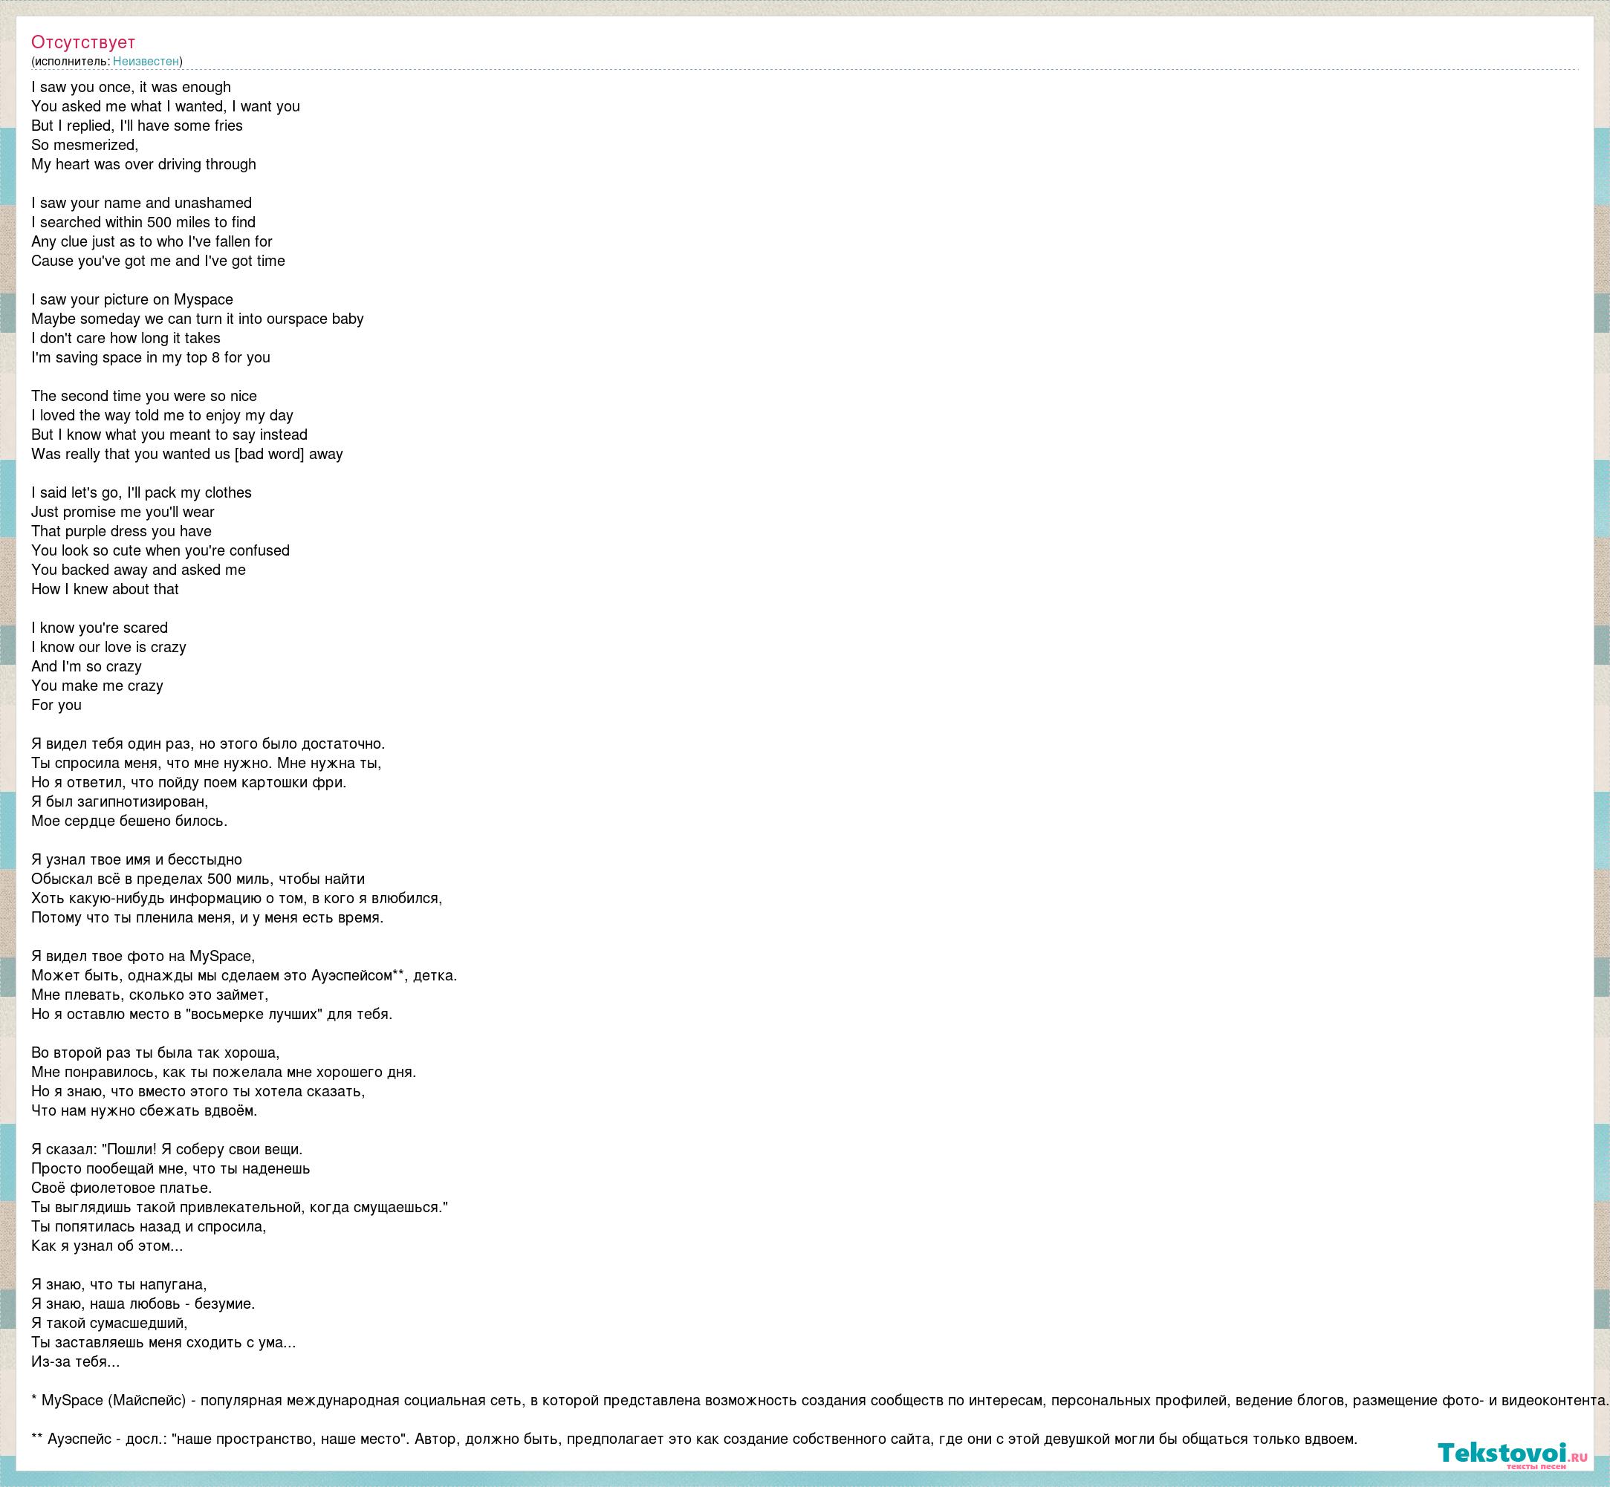Viewport: 1610px width, 1487px height.
Task: Click the line 'I searched within 500 miles to find'
Action: pos(143,222)
